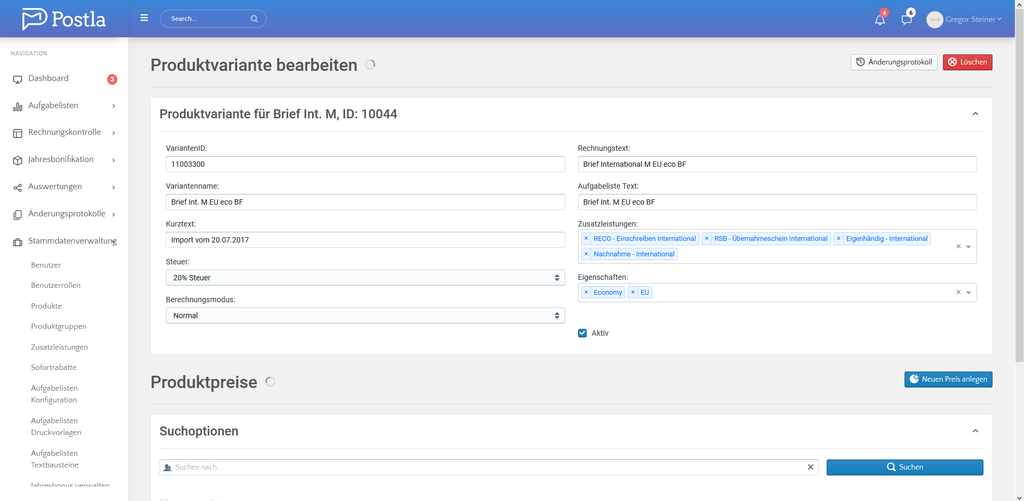Image resolution: width=1024 pixels, height=501 pixels.
Task: Click Neuen Preis anlegen button
Action: click(948, 379)
